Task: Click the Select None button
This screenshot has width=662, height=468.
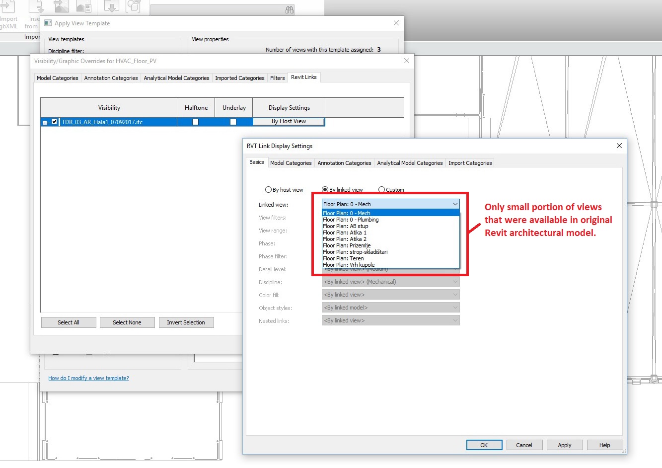Action: [x=127, y=322]
